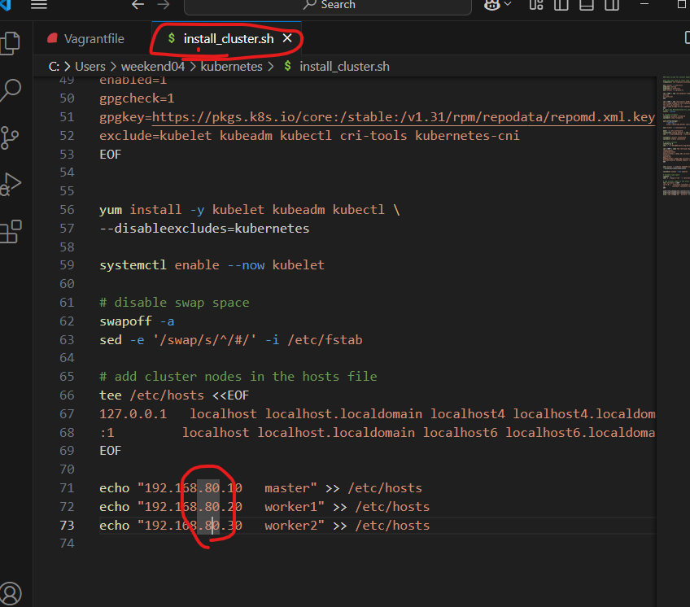This screenshot has height=607, width=690.
Task: Click the 'exclude=kubelet kubeadm' line
Action: 309,136
